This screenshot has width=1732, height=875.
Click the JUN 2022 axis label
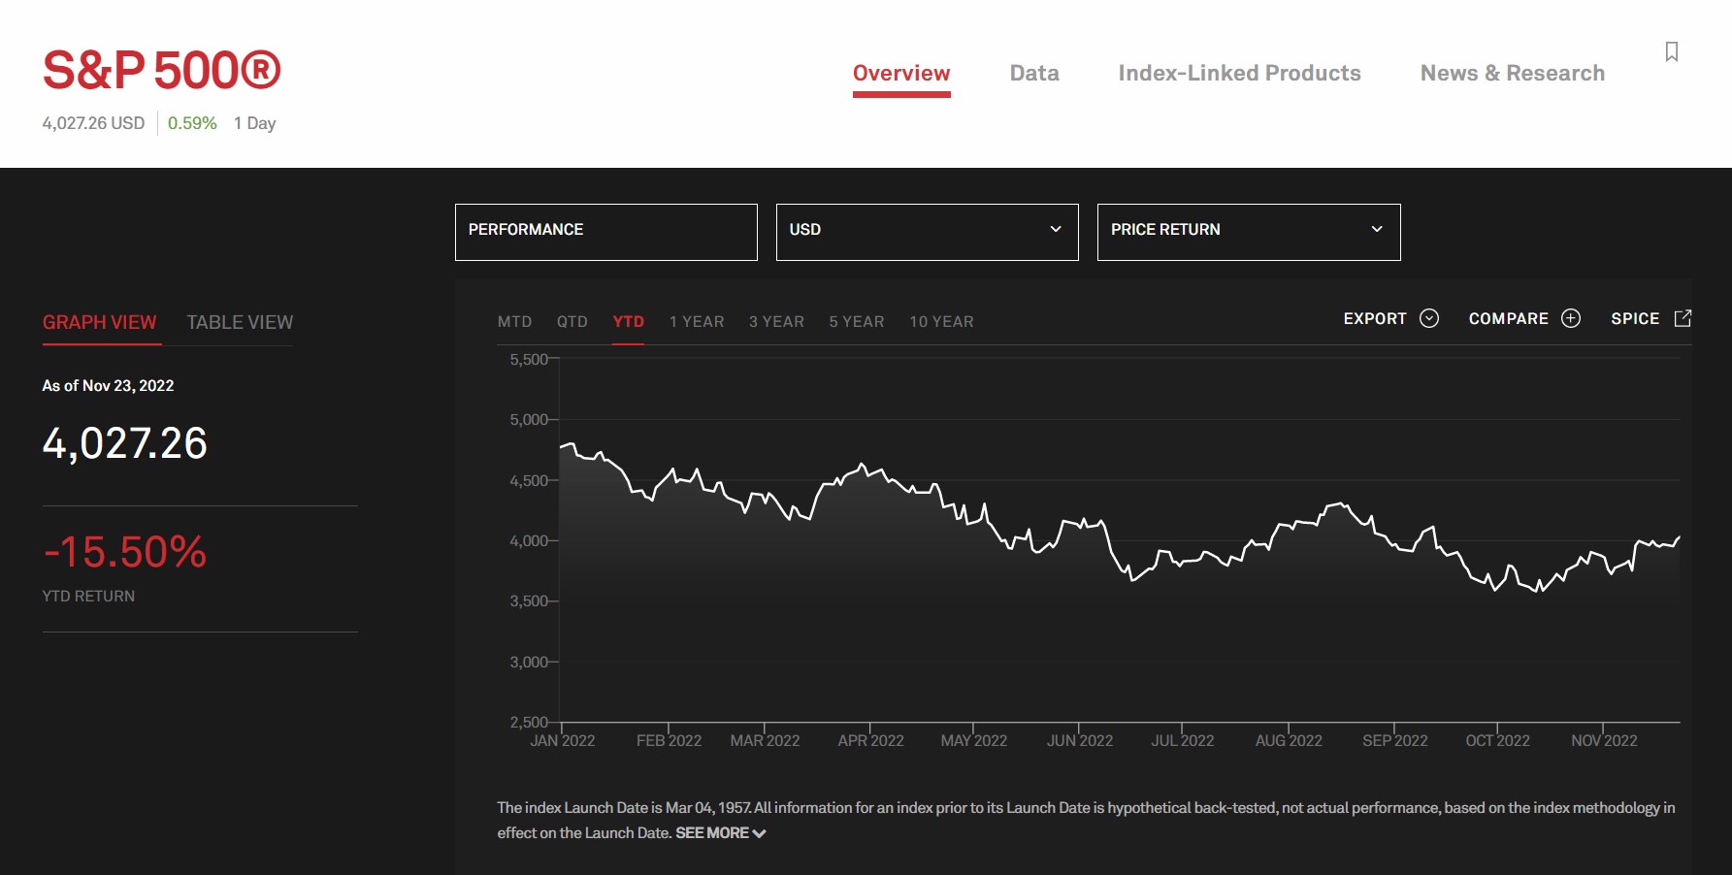(1080, 741)
